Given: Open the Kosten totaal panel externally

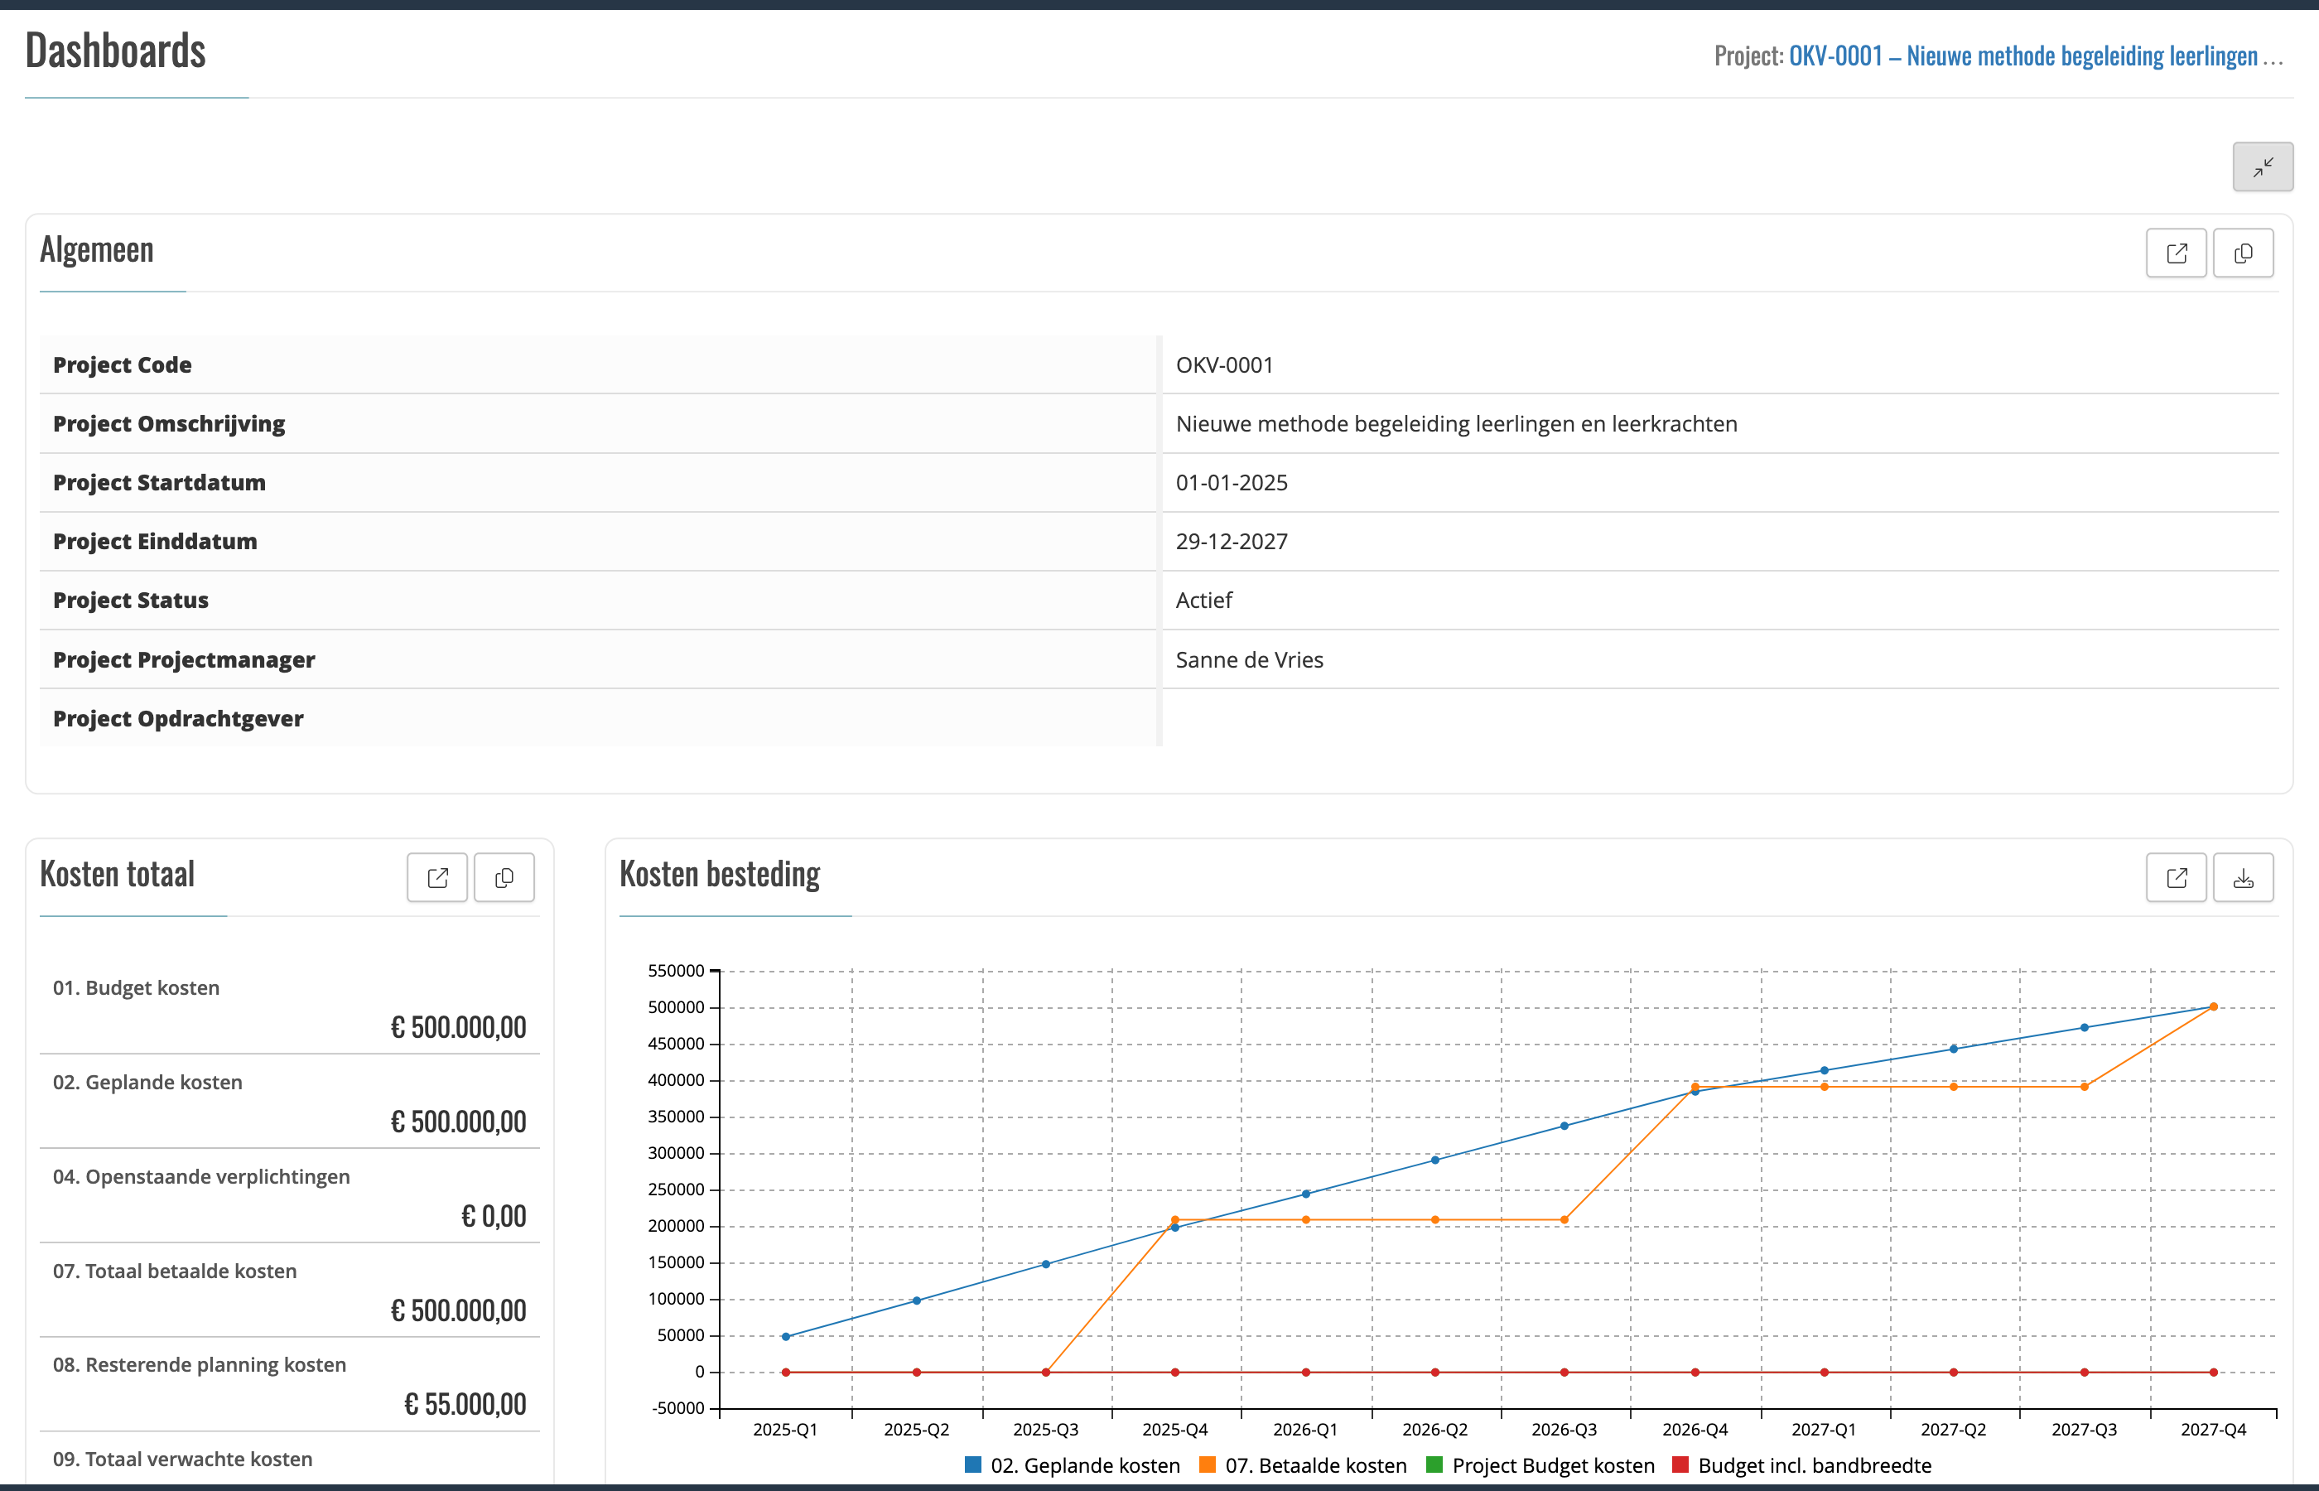Looking at the screenshot, I should (x=437, y=878).
